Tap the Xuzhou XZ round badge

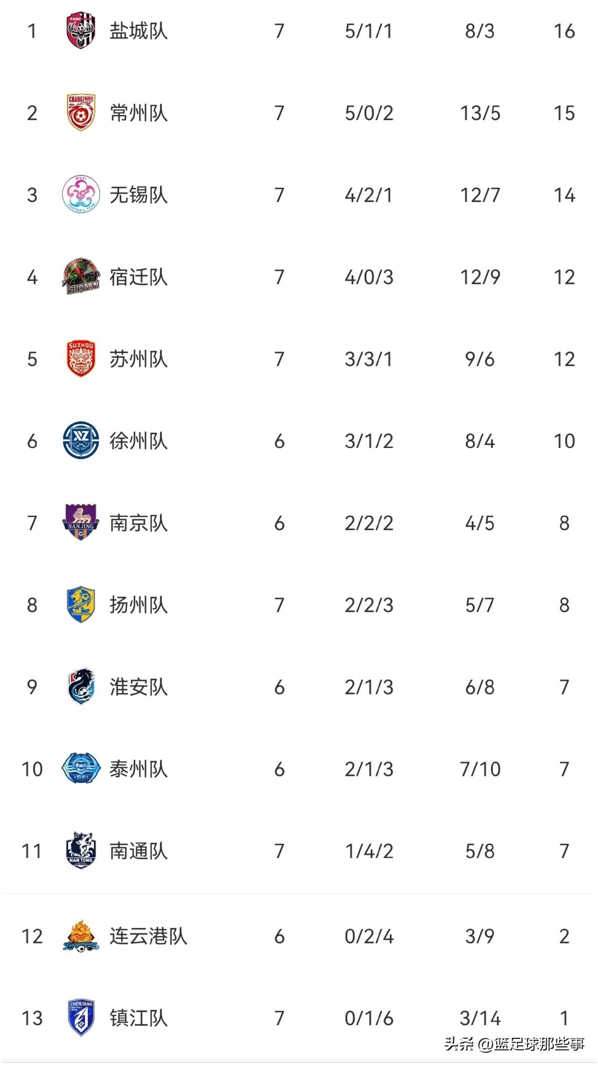click(81, 440)
